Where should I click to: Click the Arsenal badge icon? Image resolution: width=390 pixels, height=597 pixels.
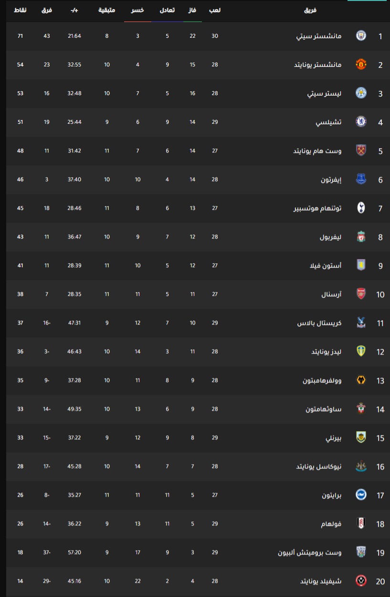361,294
